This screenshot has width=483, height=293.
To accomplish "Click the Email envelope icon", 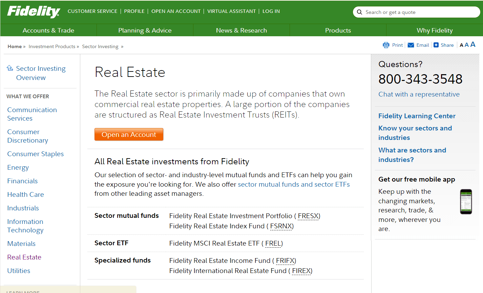I will pyautogui.click(x=411, y=45).
